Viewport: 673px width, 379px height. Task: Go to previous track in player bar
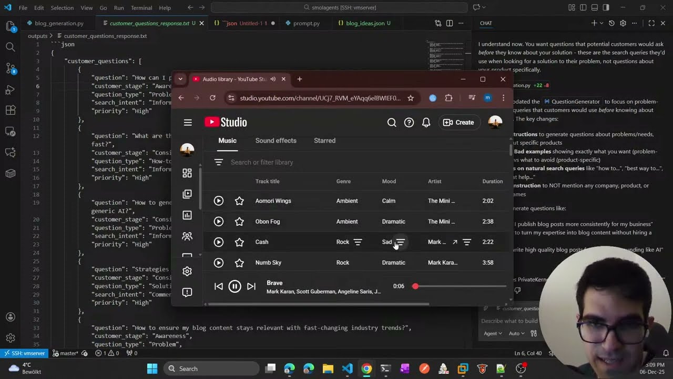point(219,286)
